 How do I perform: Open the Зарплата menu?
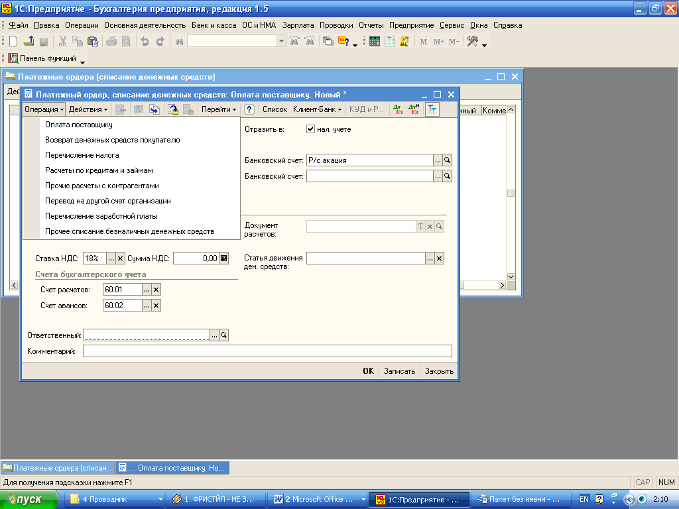298,25
